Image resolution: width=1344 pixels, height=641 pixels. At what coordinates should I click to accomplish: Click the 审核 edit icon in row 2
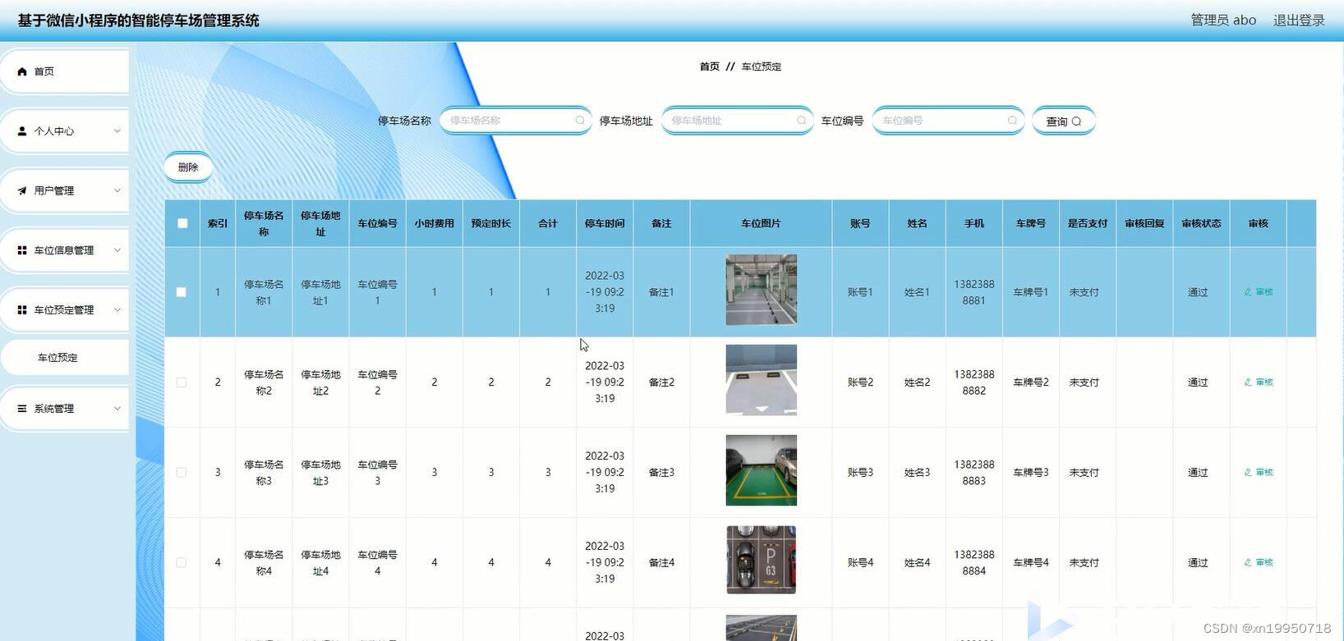[x=1248, y=382]
